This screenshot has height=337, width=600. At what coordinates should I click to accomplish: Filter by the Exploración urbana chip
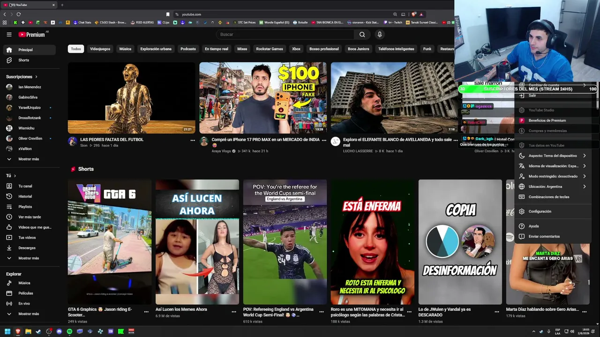[156, 49]
